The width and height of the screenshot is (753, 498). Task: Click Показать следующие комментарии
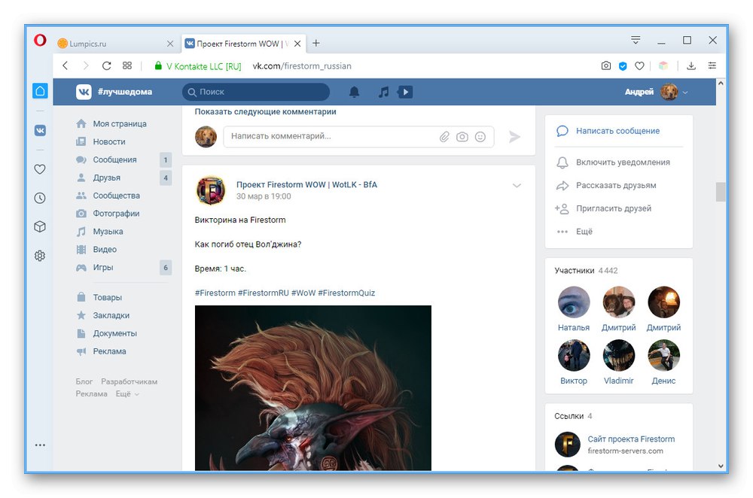coord(265,112)
